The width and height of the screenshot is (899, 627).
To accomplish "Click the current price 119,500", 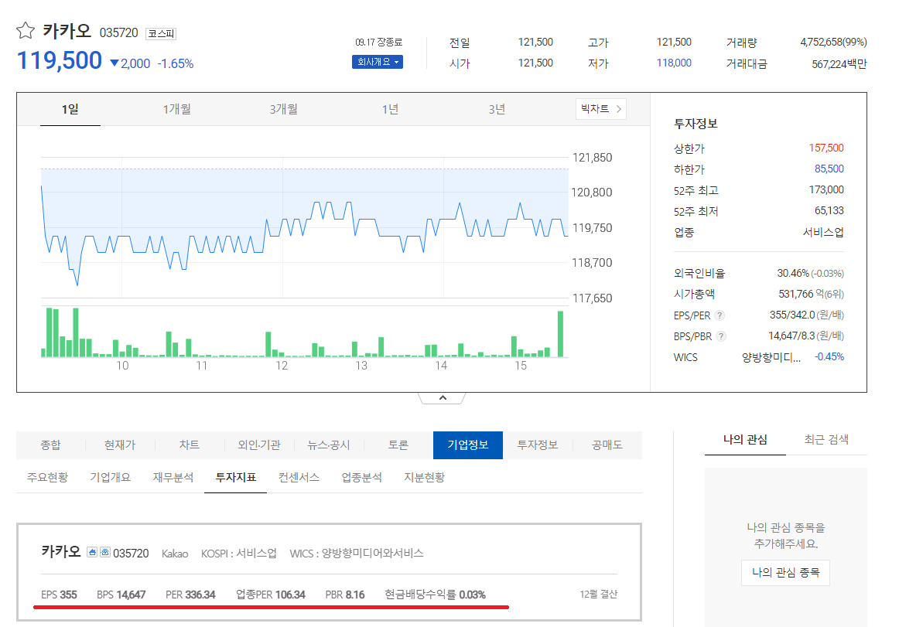I will pos(60,61).
